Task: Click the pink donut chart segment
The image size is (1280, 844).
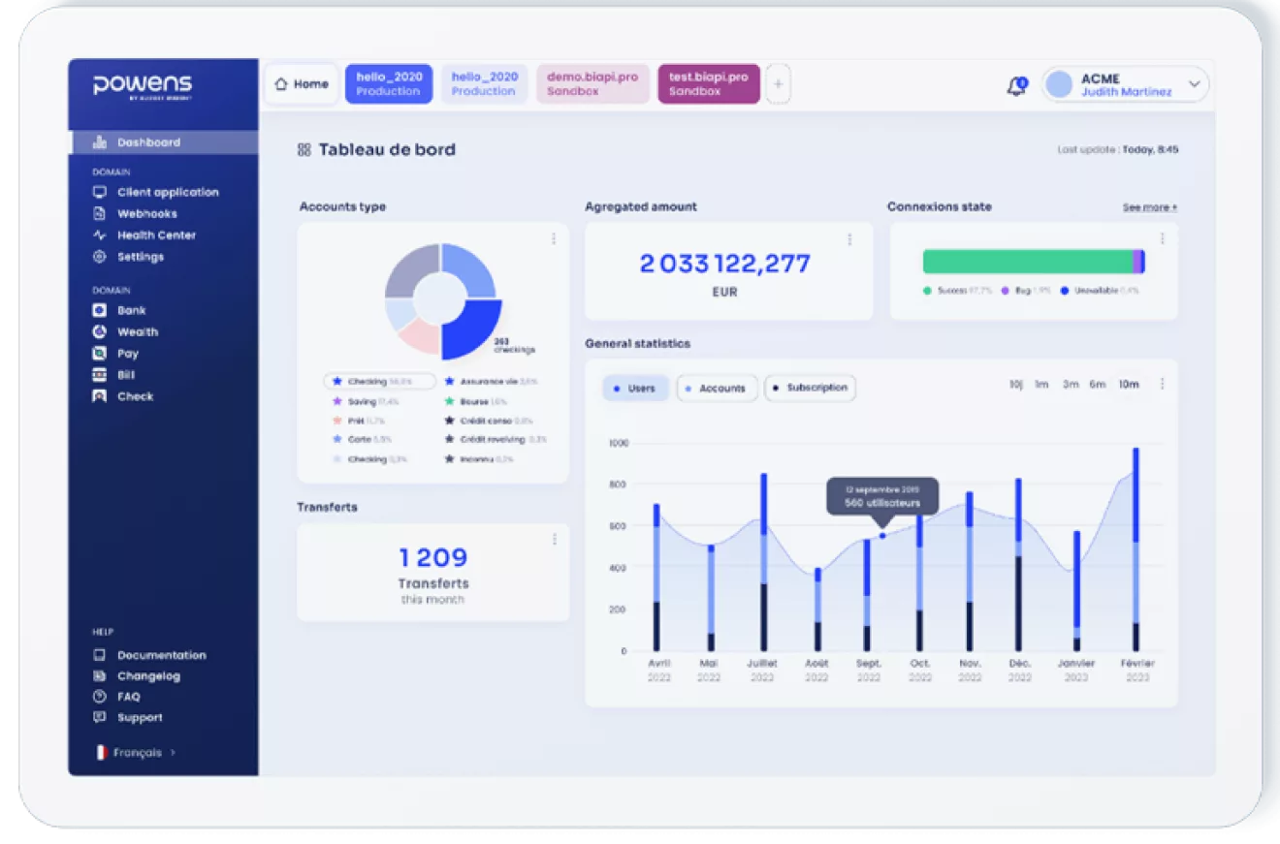Action: click(419, 336)
